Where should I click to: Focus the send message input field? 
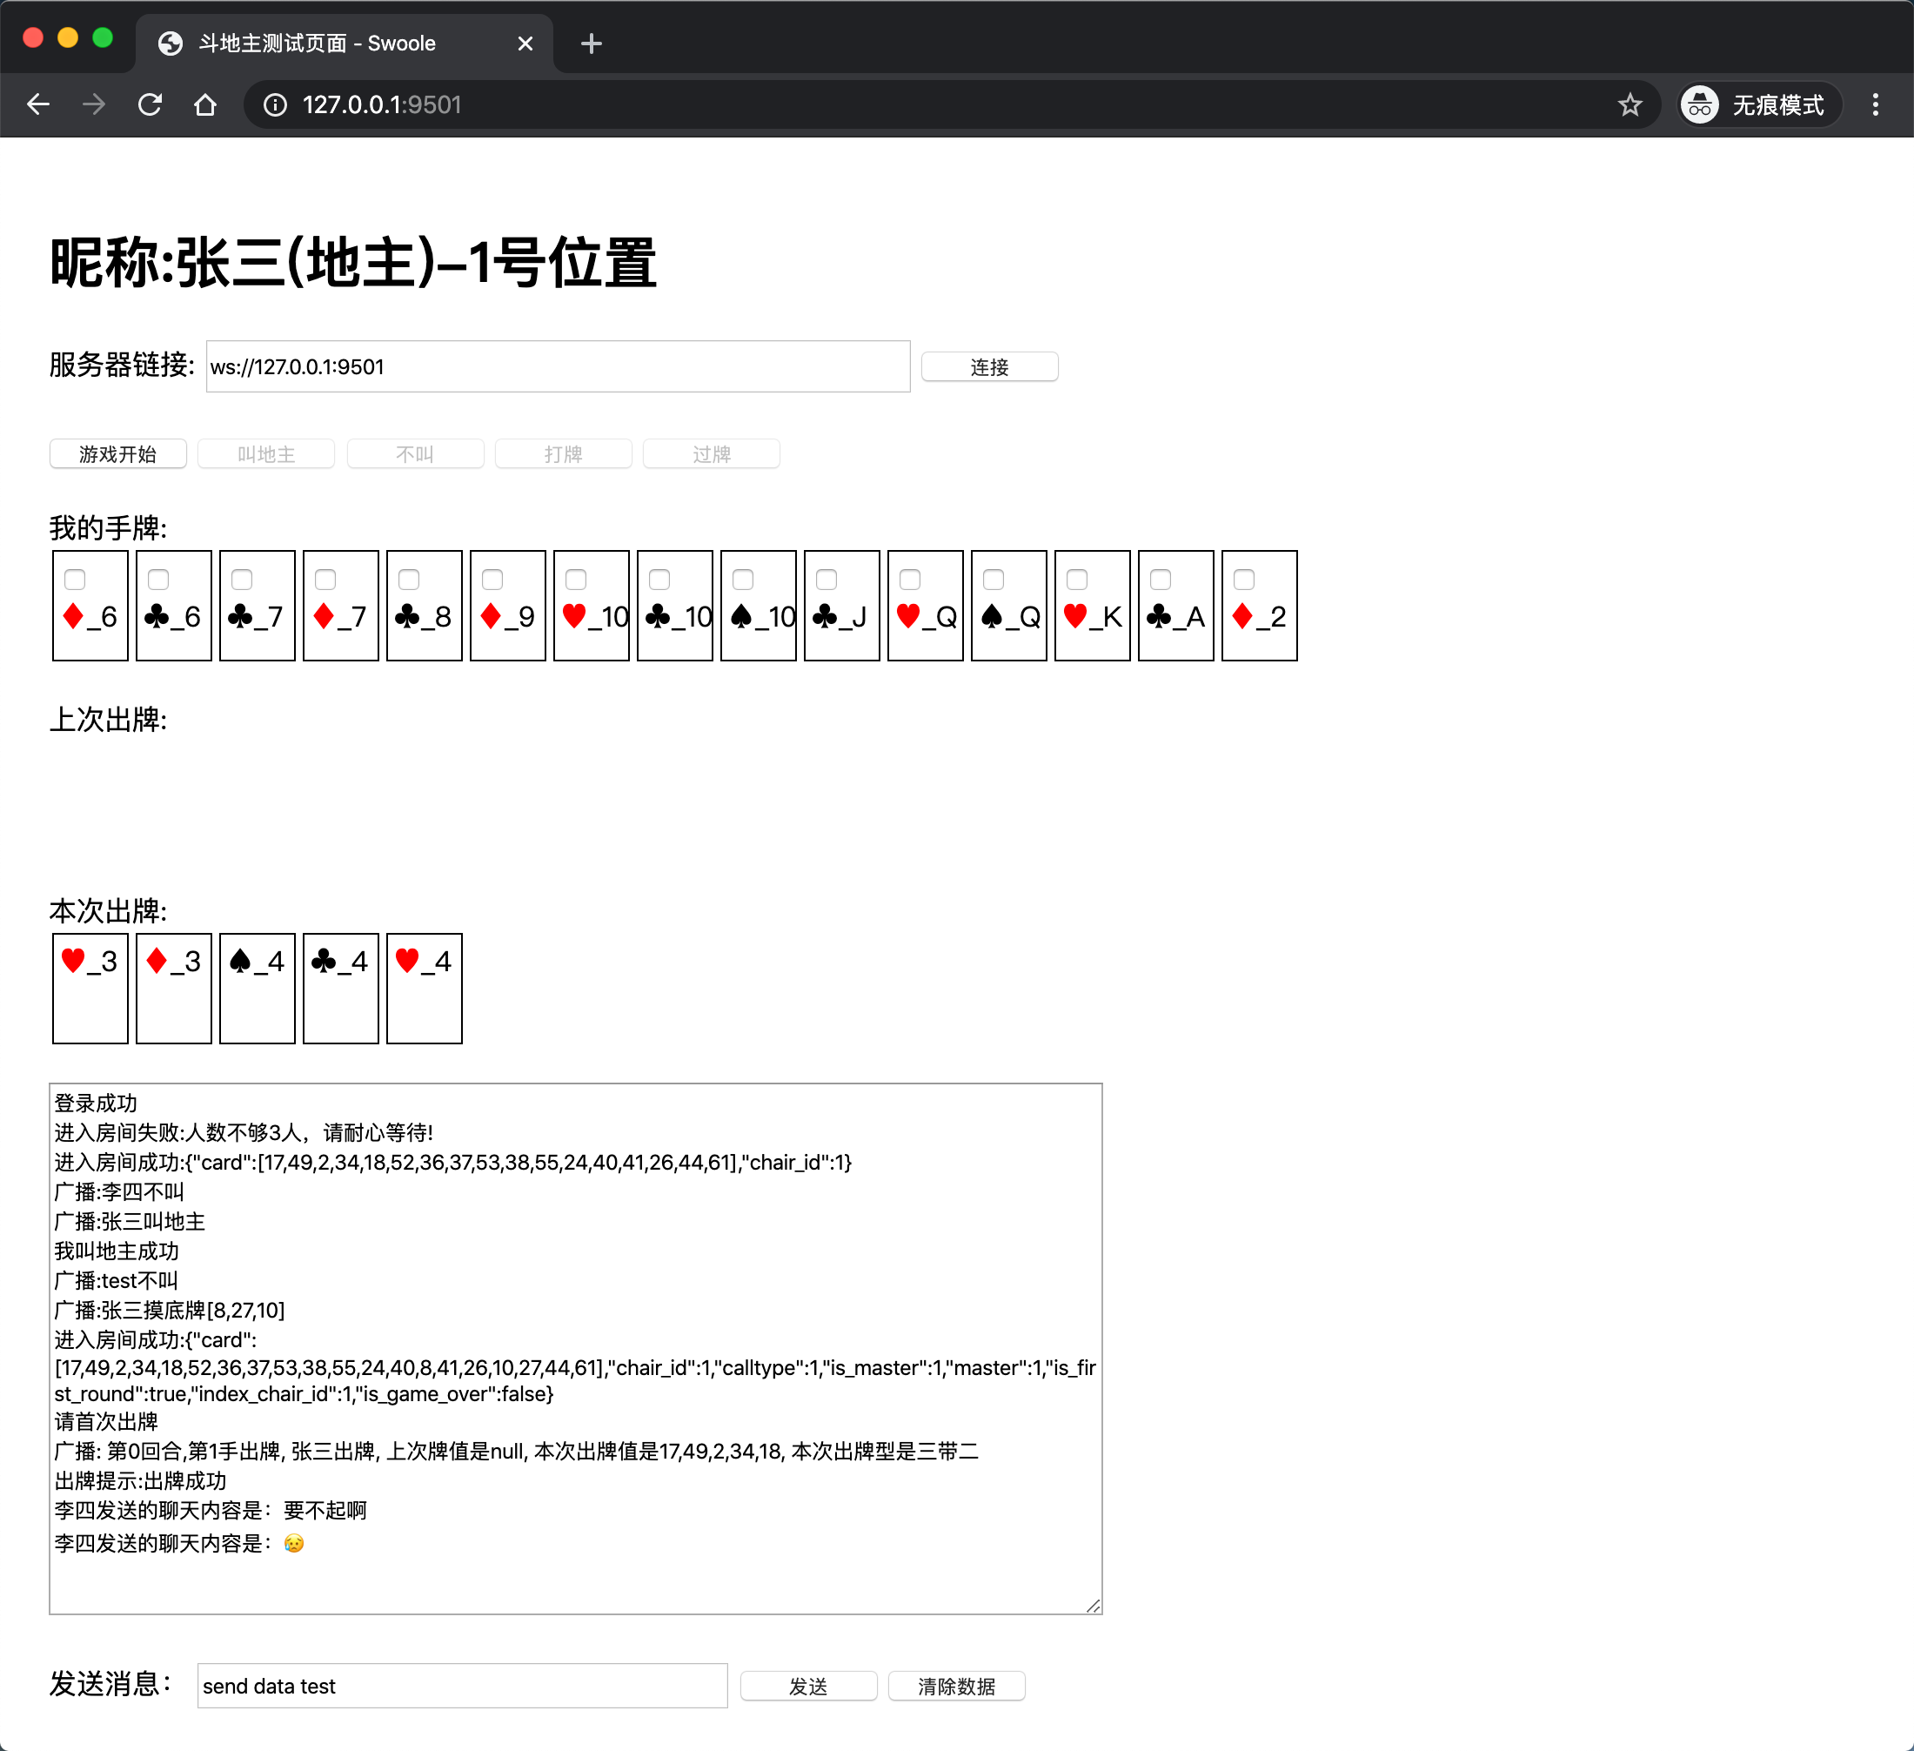(x=461, y=1687)
